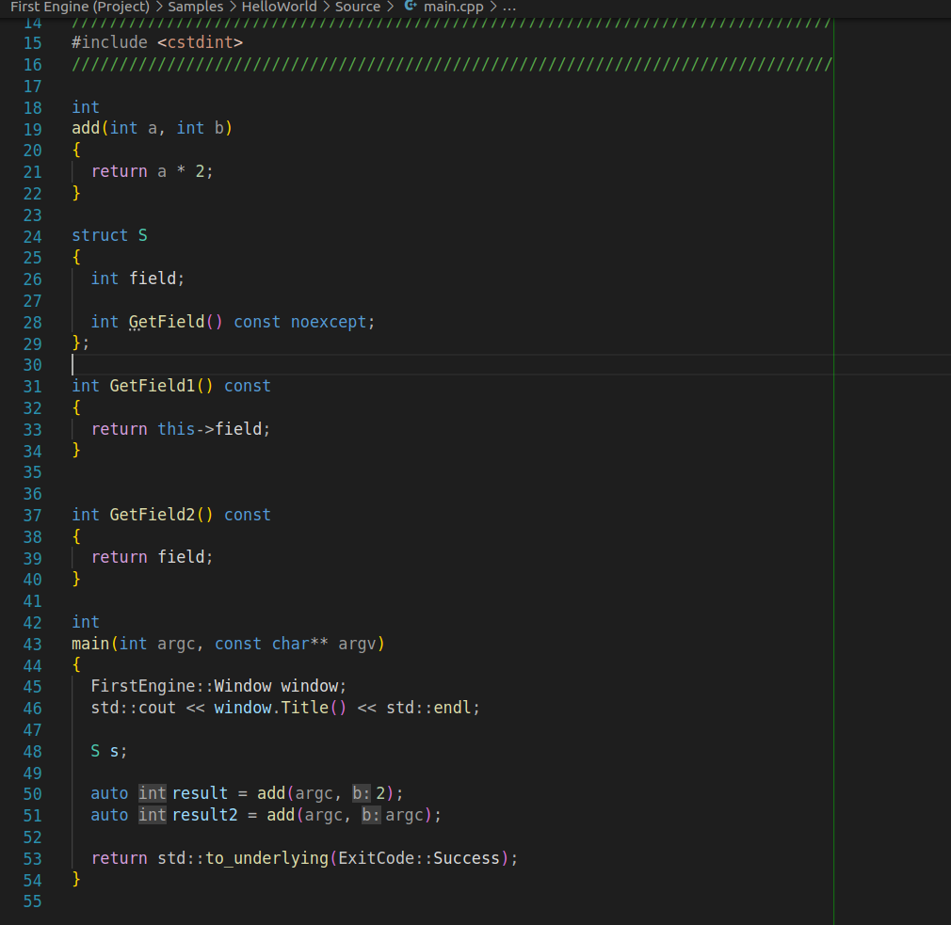Click the "HelloWorld" breadcrumb entry

point(280,7)
